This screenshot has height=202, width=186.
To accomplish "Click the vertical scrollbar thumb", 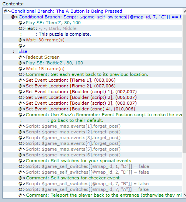I will pos(184,84).
